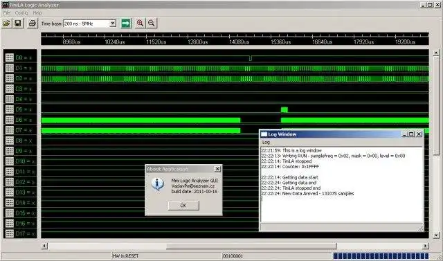The height and width of the screenshot is (261, 443).
Task: Click the grid icon for channel D3
Action: tap(9, 89)
